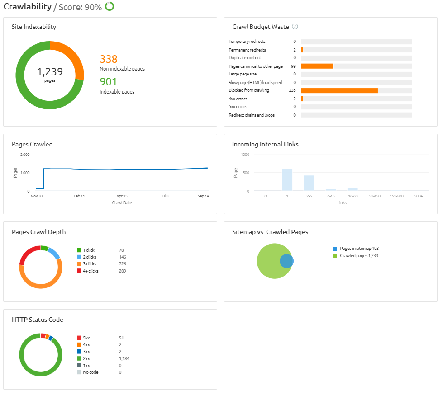
Task: Click the Score 90% circular progress icon
Action: (x=110, y=6)
